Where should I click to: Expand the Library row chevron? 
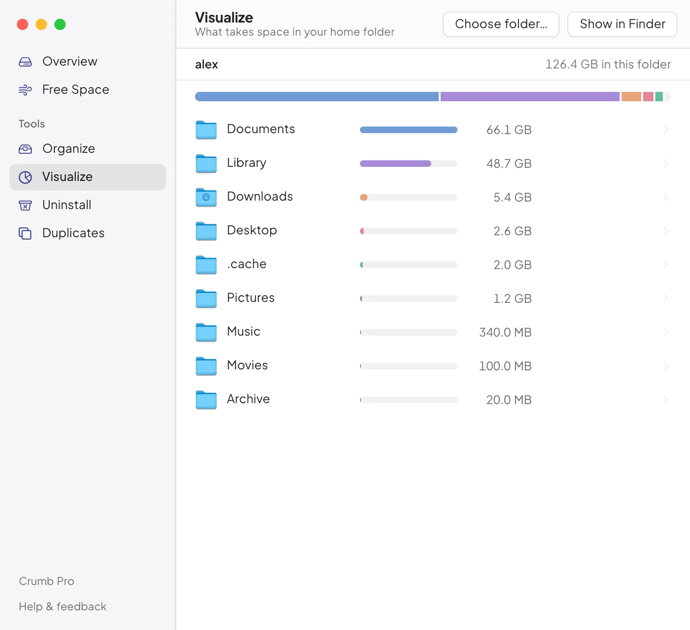pos(666,164)
